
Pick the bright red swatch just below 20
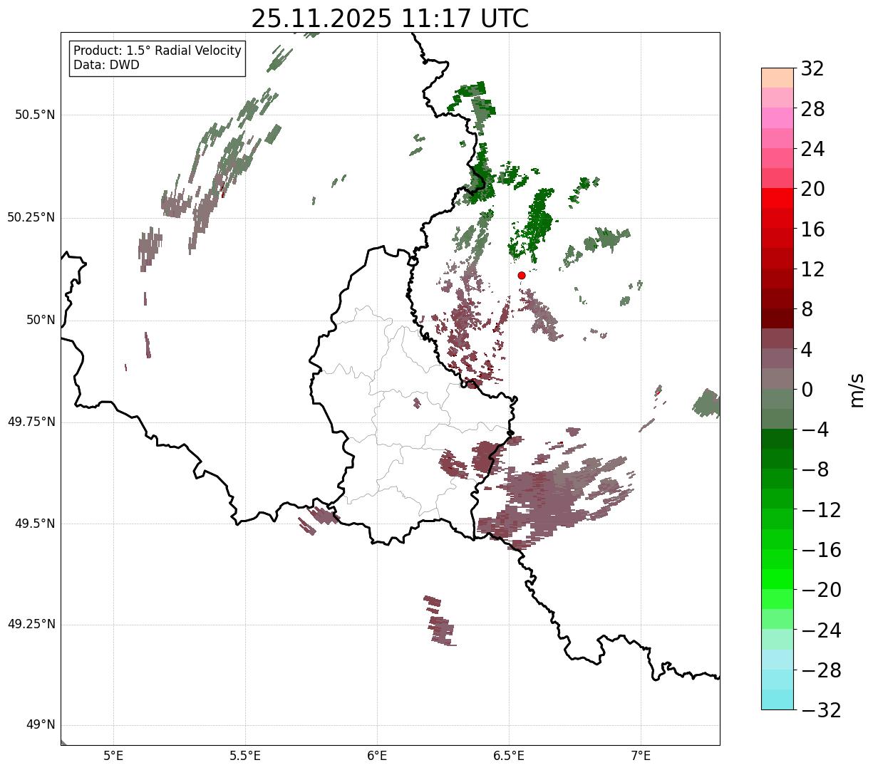777,198
